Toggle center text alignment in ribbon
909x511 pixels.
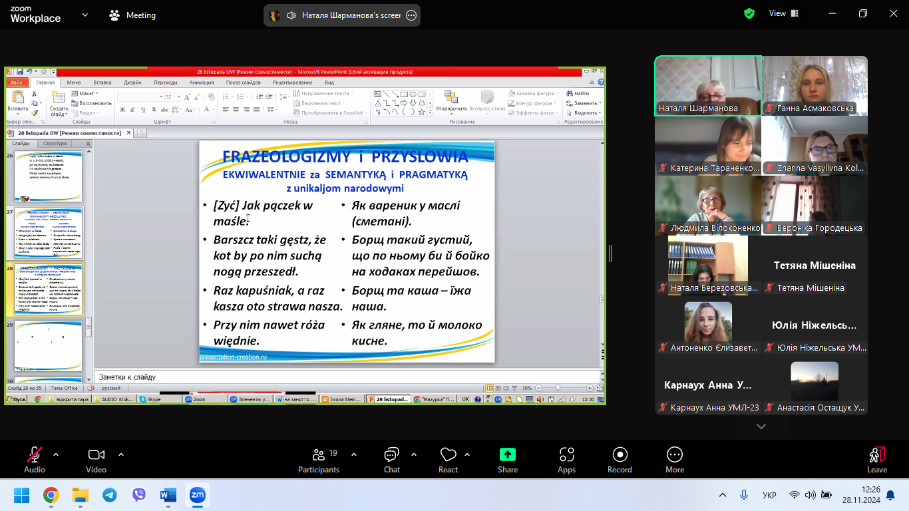point(236,110)
